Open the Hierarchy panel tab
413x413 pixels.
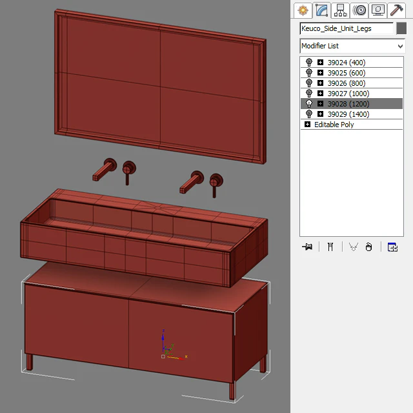340,10
